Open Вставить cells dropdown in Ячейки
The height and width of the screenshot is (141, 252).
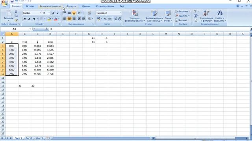[x=183, y=11]
